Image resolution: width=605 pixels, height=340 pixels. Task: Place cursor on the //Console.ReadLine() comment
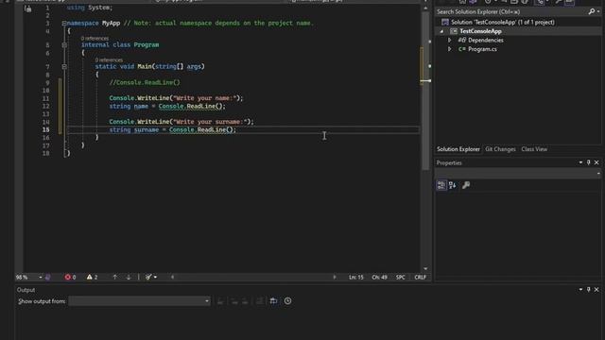(x=145, y=82)
